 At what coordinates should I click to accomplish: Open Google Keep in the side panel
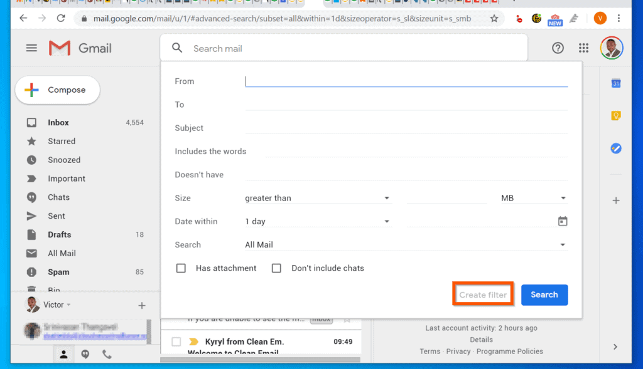[615, 115]
